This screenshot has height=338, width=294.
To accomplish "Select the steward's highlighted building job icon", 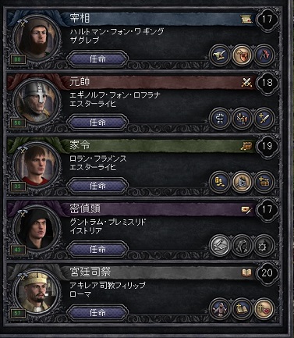I will coord(242,182).
